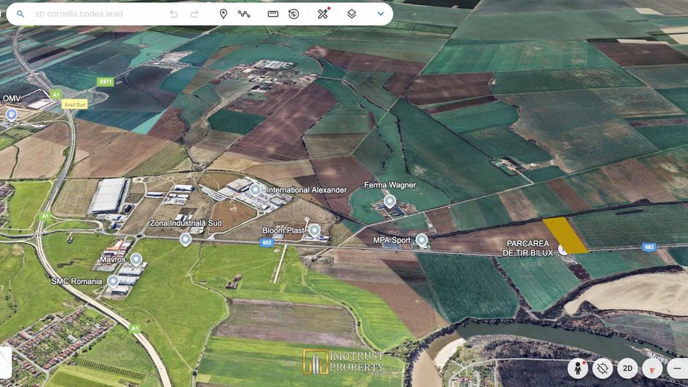Open the measure distance ruler tool
The image size is (688, 387).
coord(273,14)
